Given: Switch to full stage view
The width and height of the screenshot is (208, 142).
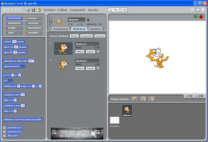Looking at the screenshot, I should 198,10.
